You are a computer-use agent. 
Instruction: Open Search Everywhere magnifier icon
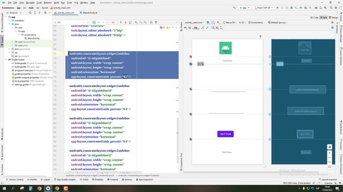point(331,7)
